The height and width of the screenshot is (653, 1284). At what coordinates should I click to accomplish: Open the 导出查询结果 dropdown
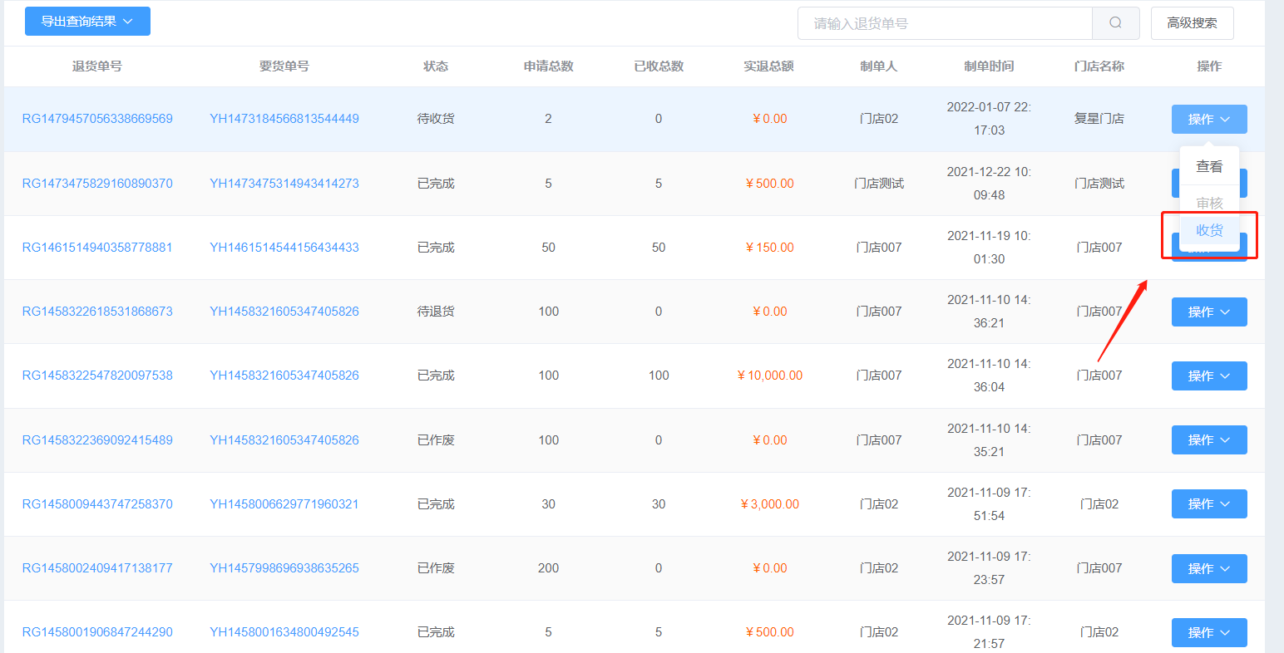tap(87, 22)
